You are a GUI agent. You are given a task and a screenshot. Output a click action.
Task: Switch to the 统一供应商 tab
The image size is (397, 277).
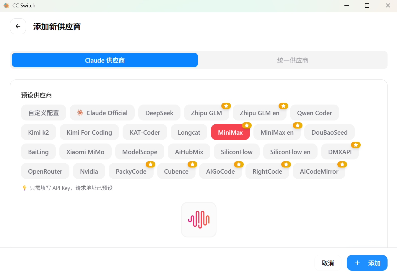point(292,60)
